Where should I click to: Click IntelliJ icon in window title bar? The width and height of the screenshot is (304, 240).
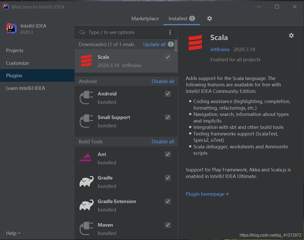tap(6, 7)
